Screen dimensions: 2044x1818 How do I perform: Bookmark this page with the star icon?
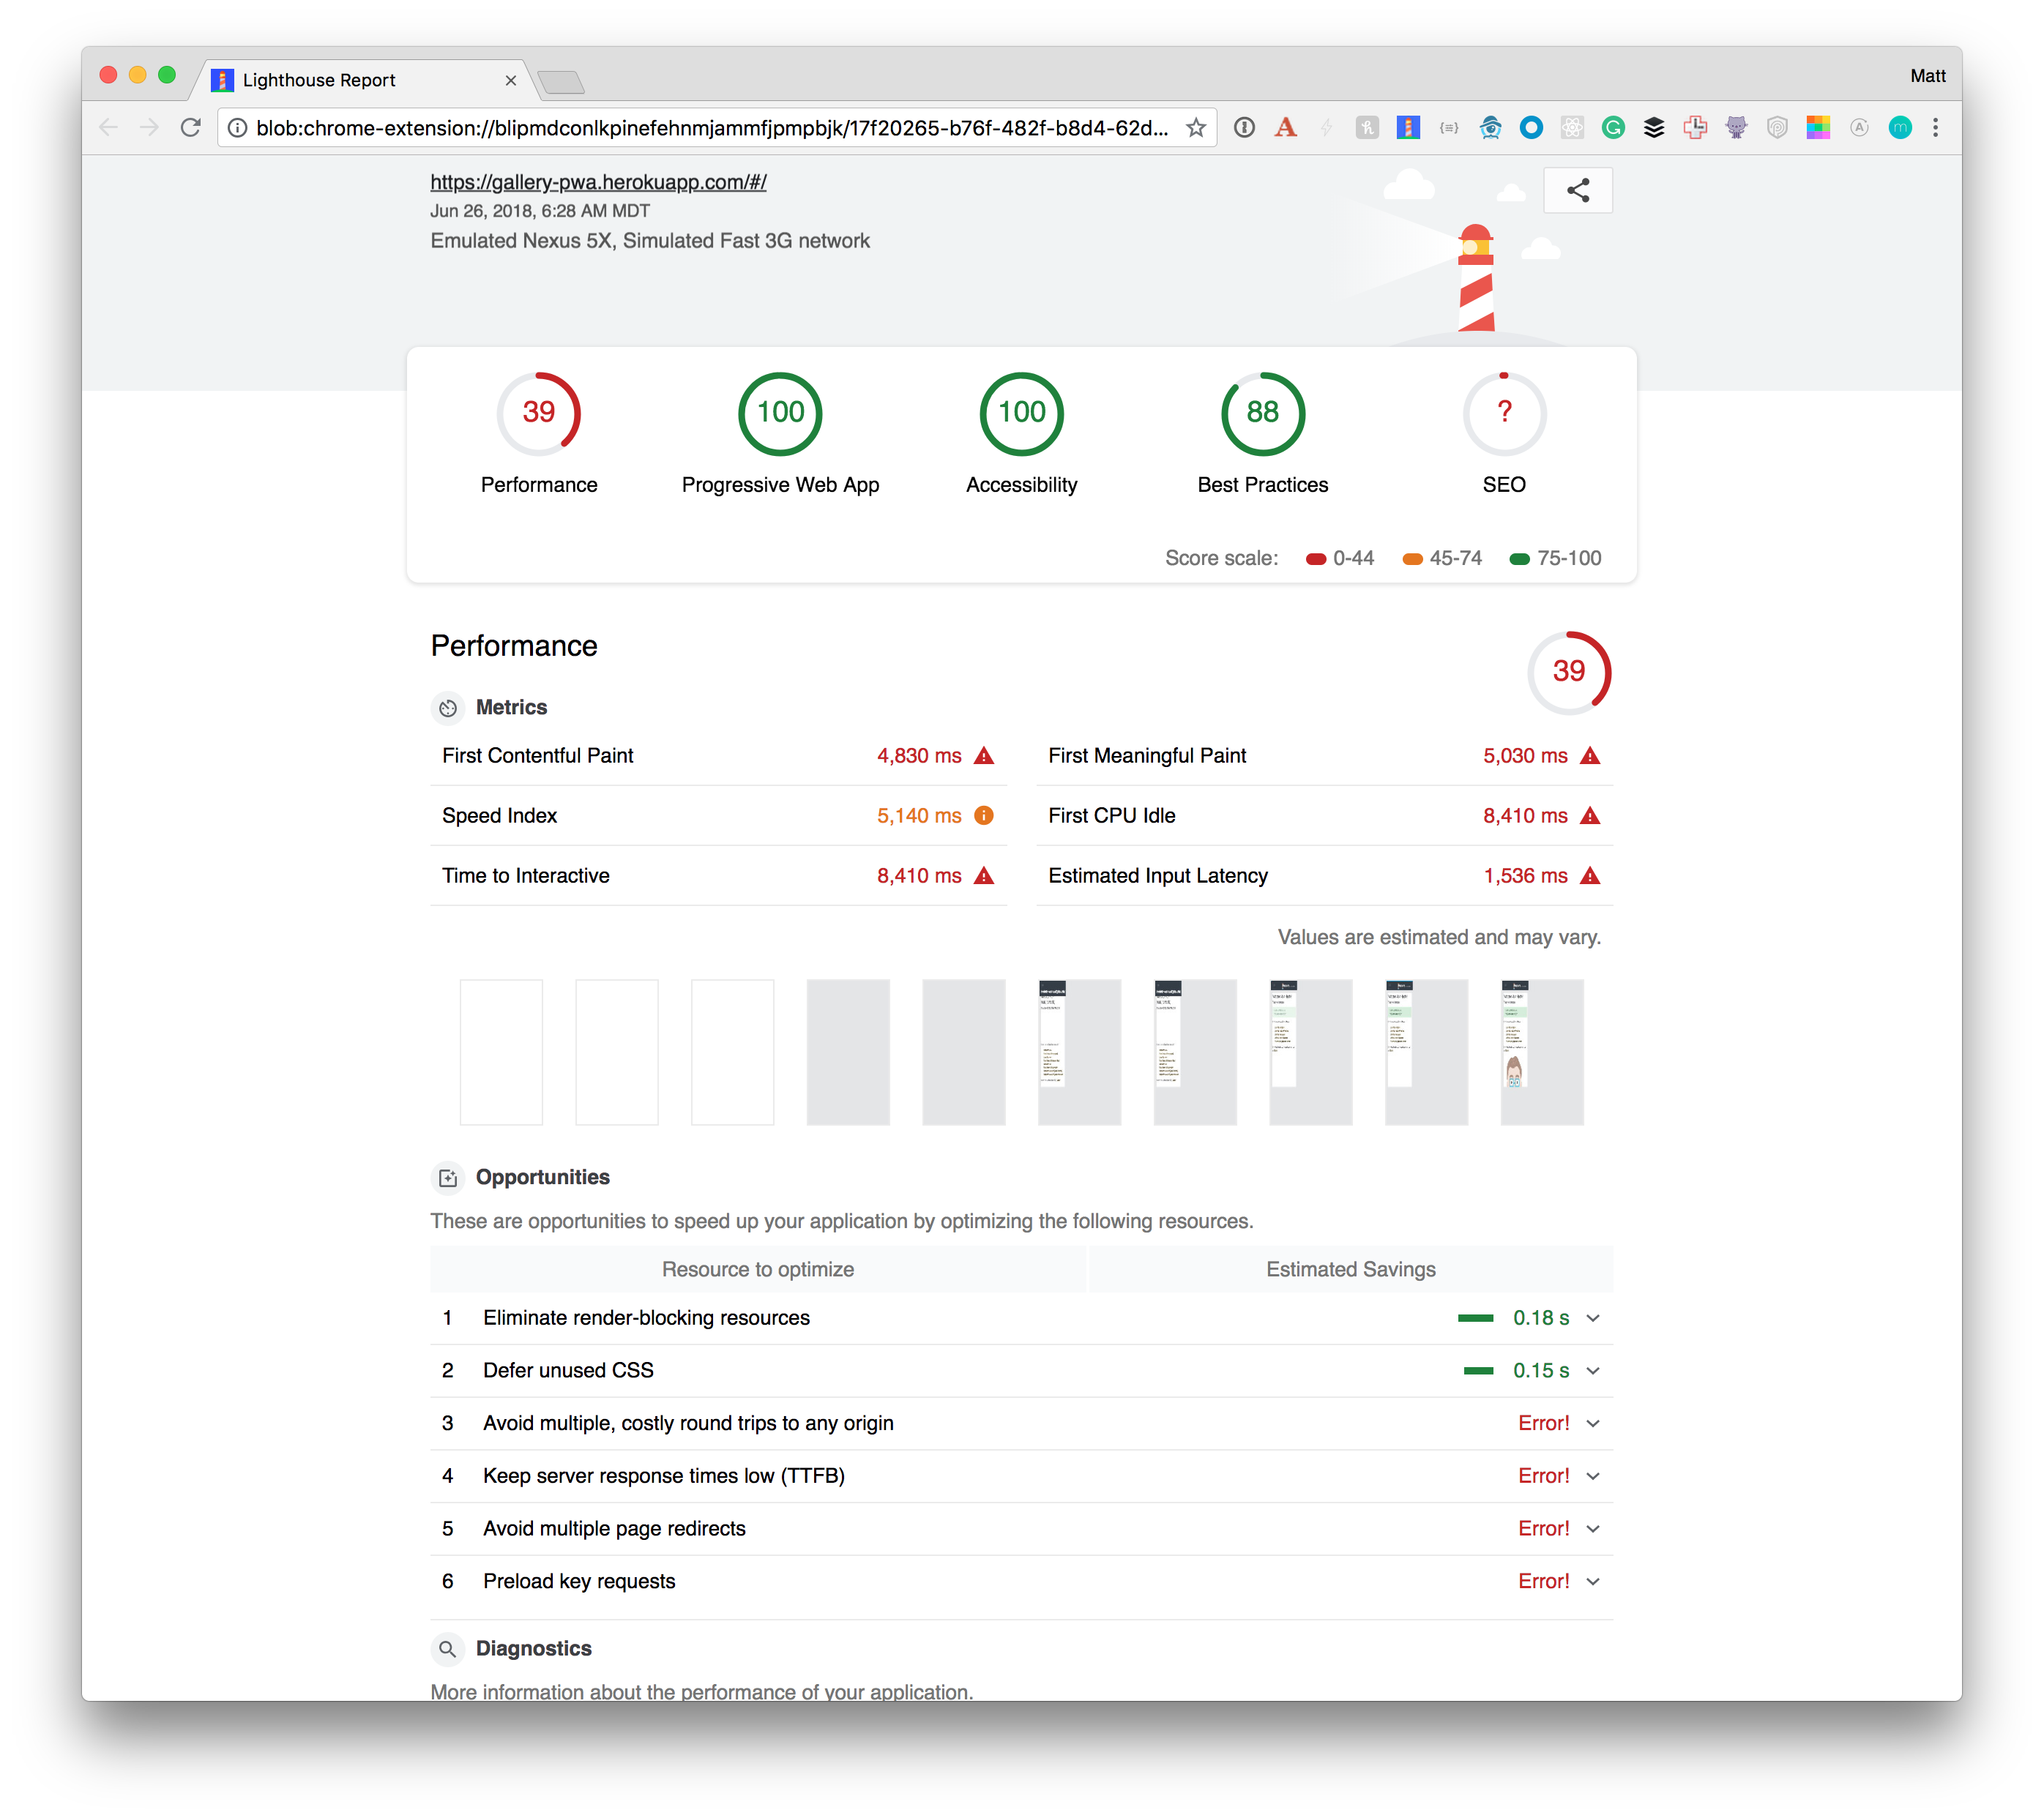pyautogui.click(x=1196, y=128)
